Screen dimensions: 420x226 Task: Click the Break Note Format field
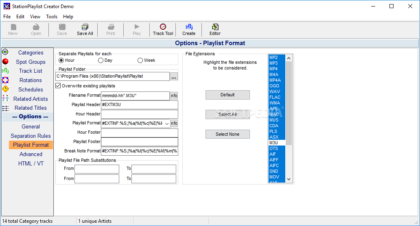[140, 151]
